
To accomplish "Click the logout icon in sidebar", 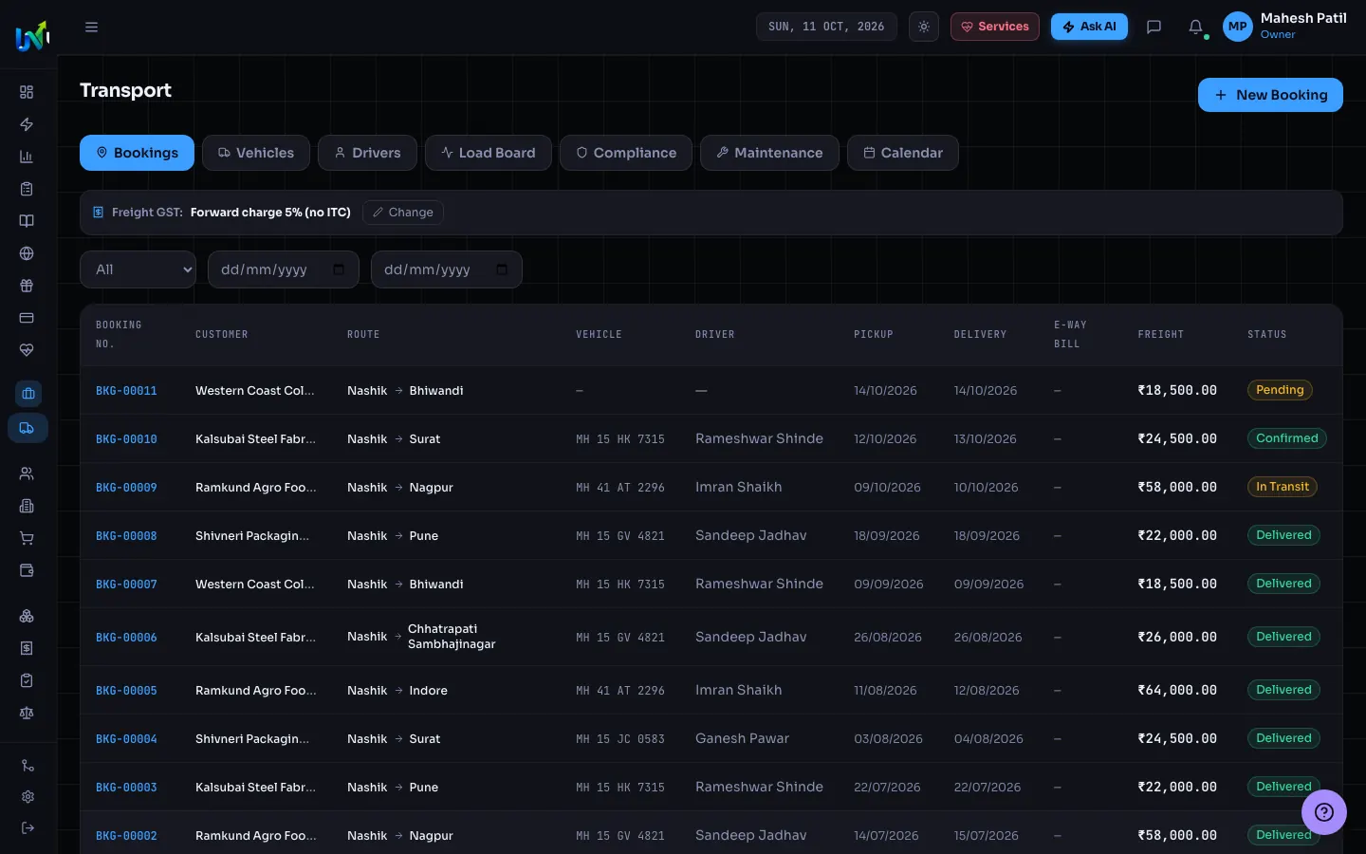I will point(28,827).
